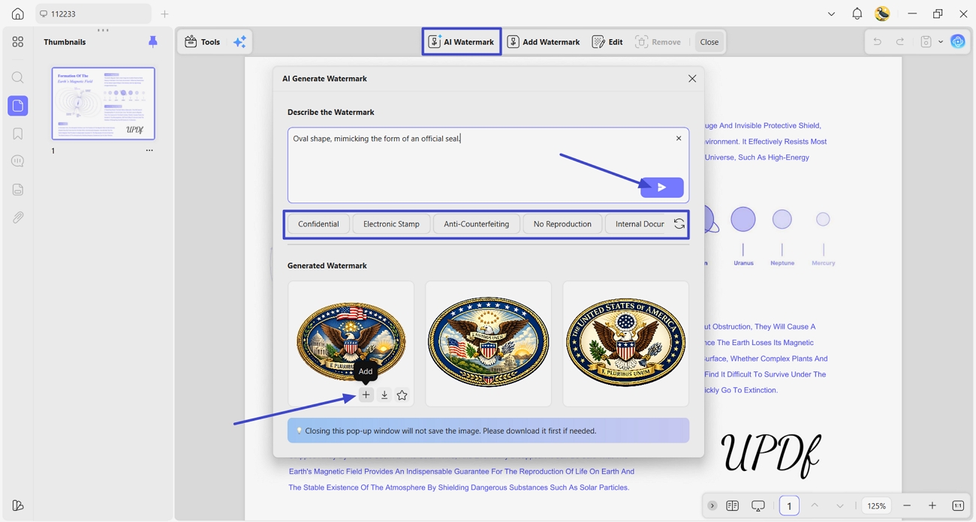Zoom in with the plus icon
Screen dimensions: 976x522
coord(932,505)
